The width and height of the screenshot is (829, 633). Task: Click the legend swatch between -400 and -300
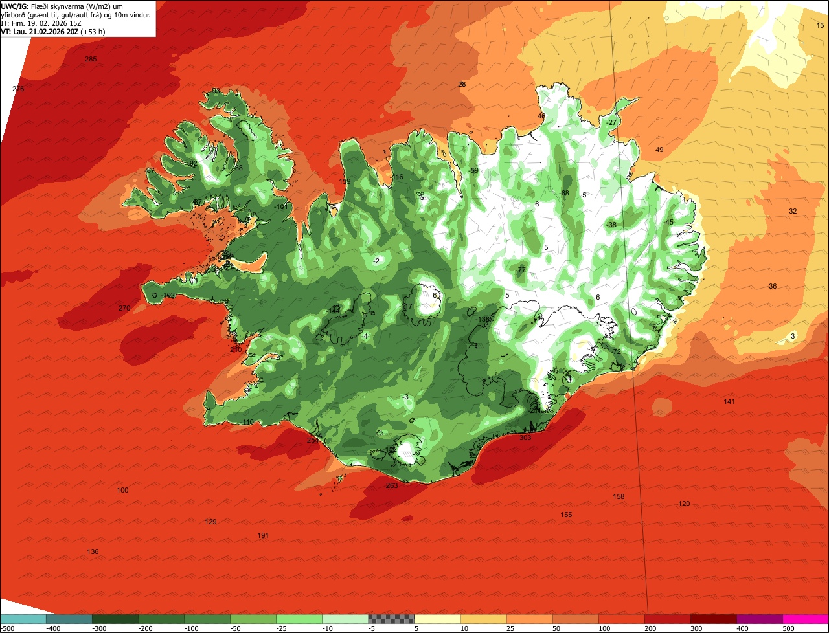tap(69, 618)
